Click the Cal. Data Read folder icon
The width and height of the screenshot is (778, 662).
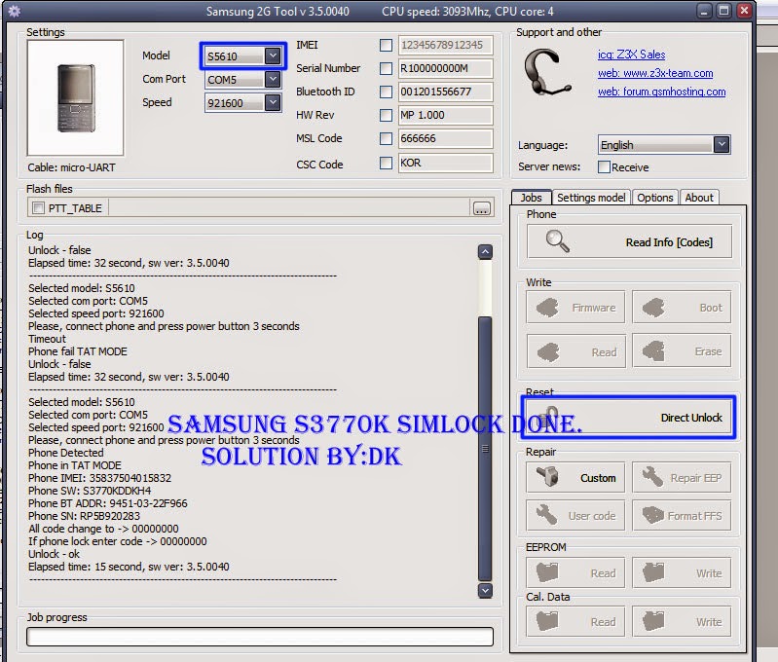pyautogui.click(x=547, y=621)
